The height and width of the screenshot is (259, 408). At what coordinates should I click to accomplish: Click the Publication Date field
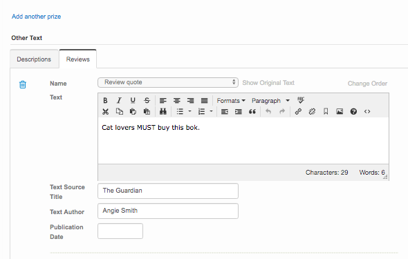click(120, 231)
